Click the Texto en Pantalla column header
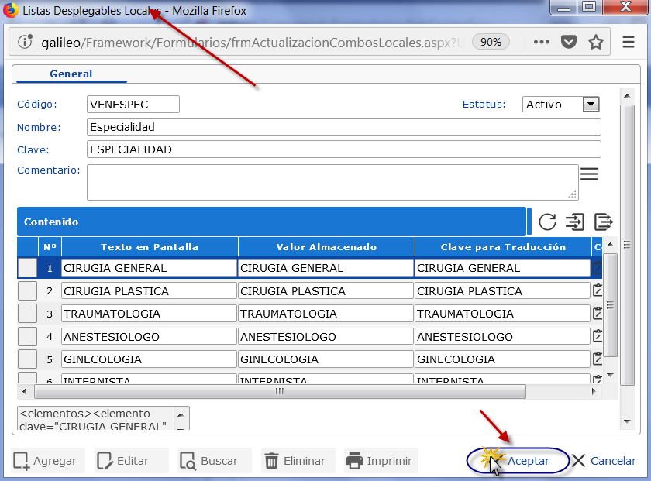This screenshot has height=481, width=651. [150, 247]
